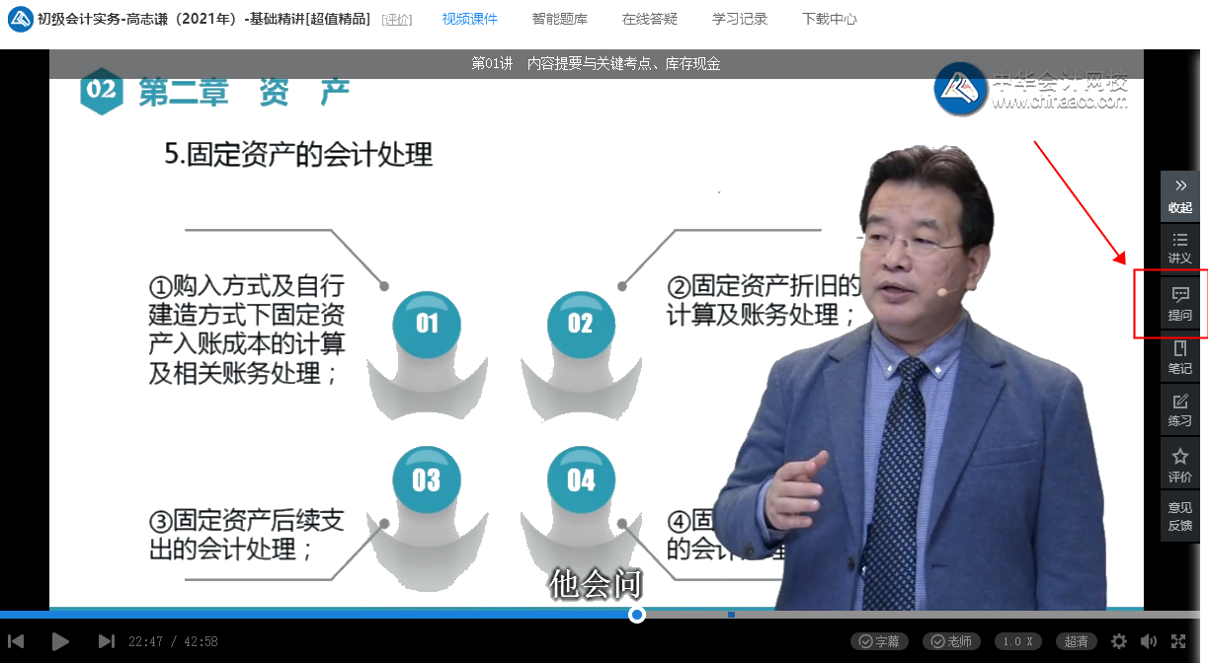Open the 提问 question panel
The height and width of the screenshot is (663, 1208).
click(x=1179, y=304)
